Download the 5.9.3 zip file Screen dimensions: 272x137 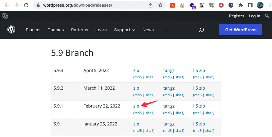pos(136,71)
